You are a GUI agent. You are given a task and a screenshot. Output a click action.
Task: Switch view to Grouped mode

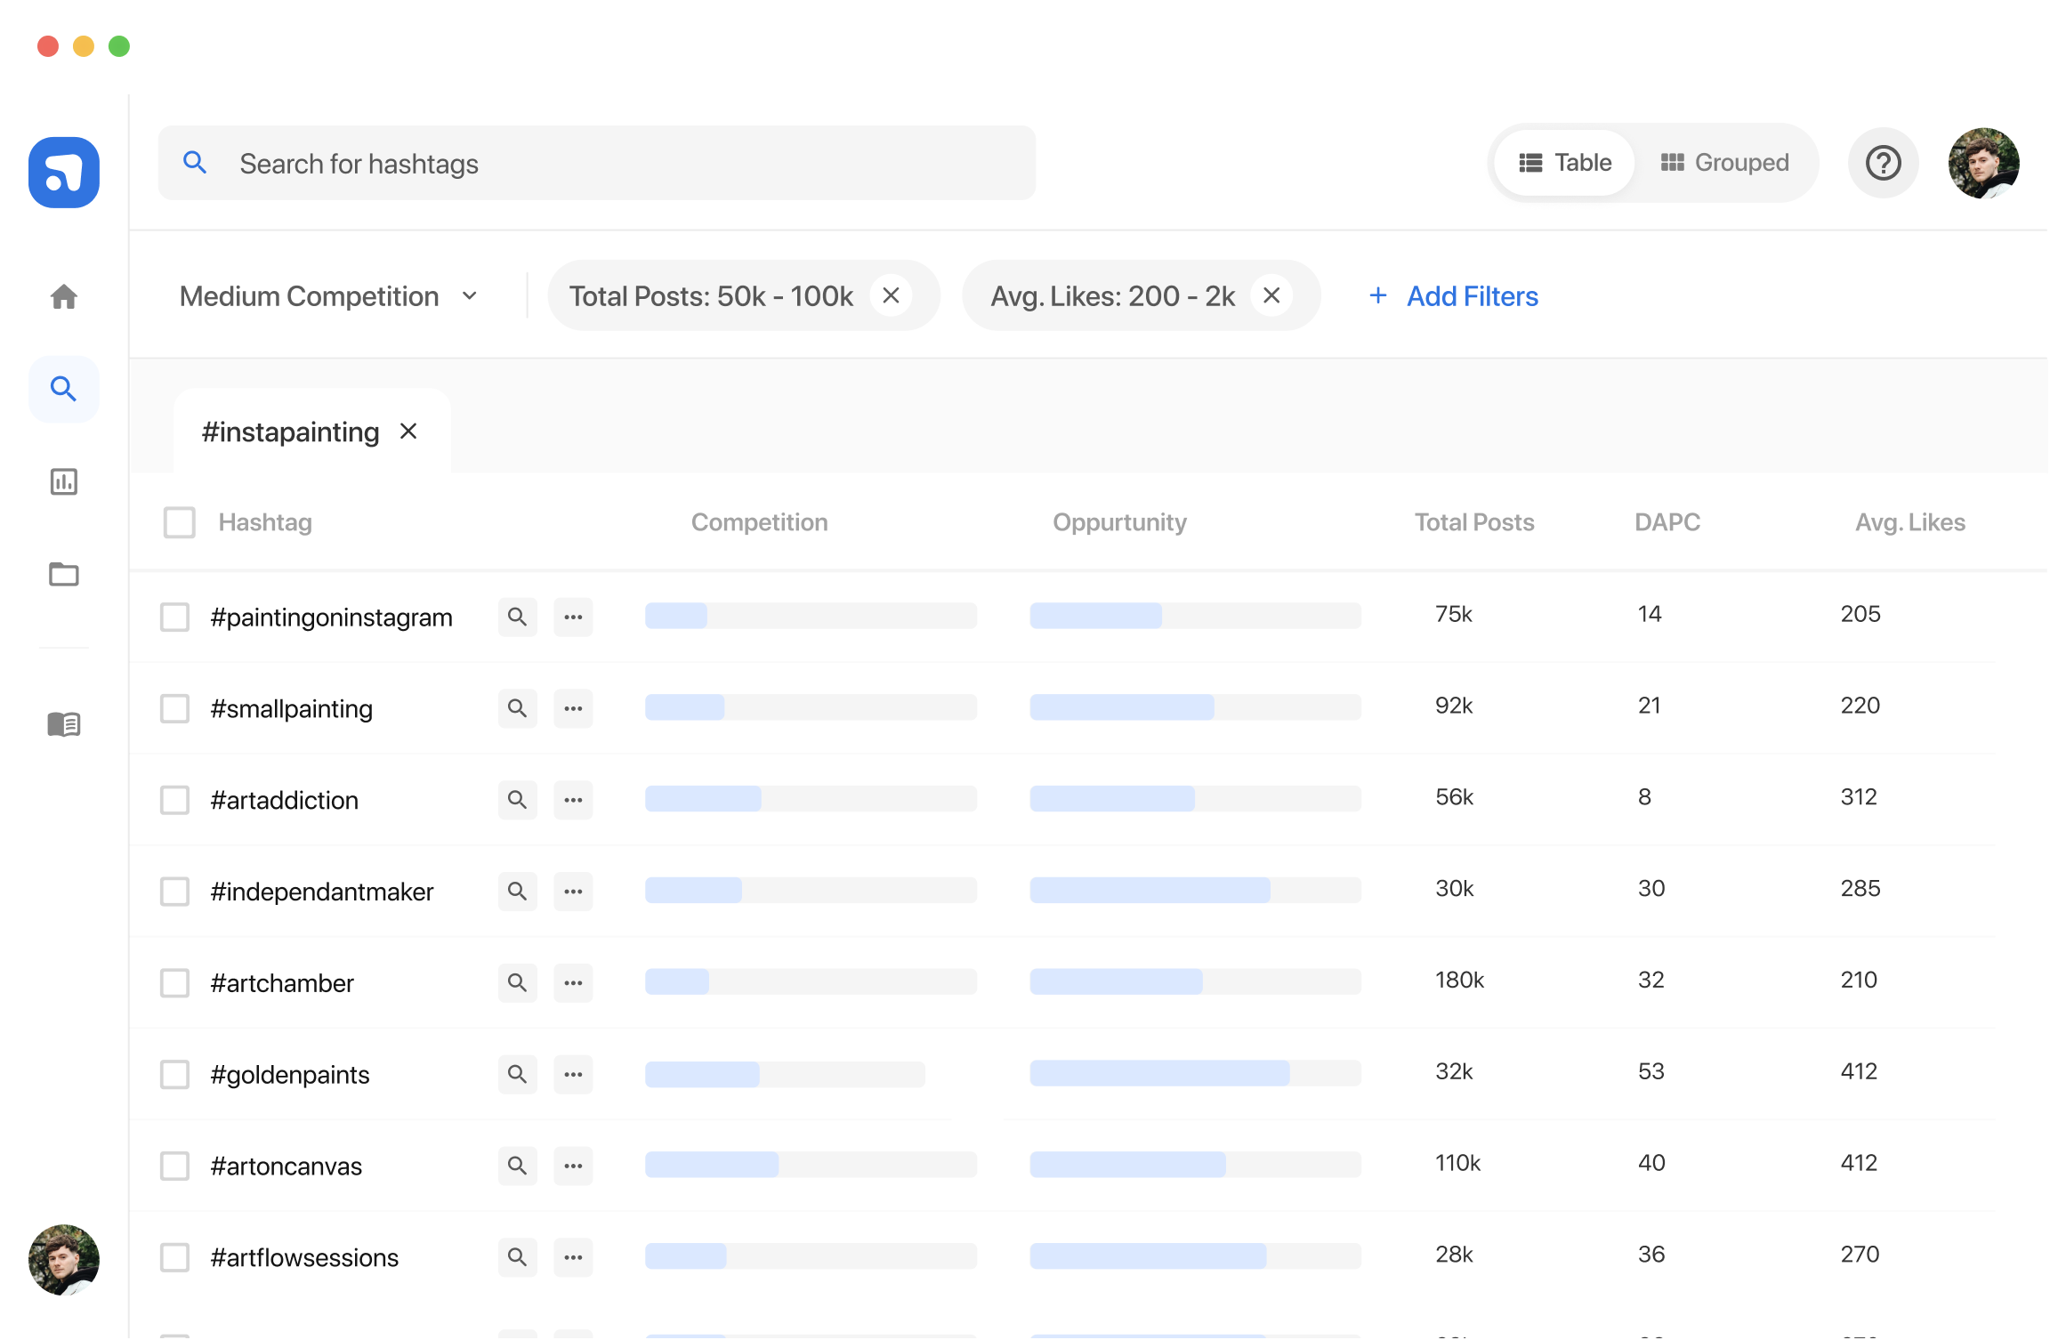[x=1724, y=163]
